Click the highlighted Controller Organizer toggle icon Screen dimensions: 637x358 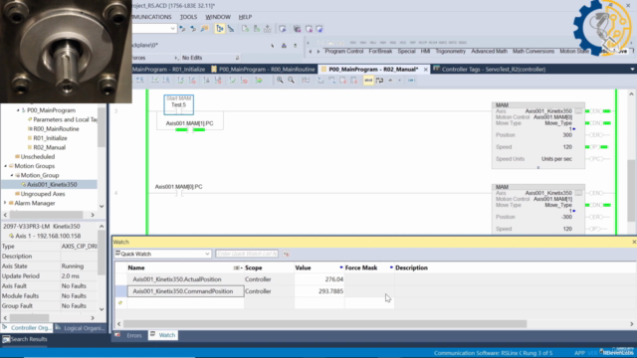click(220, 29)
